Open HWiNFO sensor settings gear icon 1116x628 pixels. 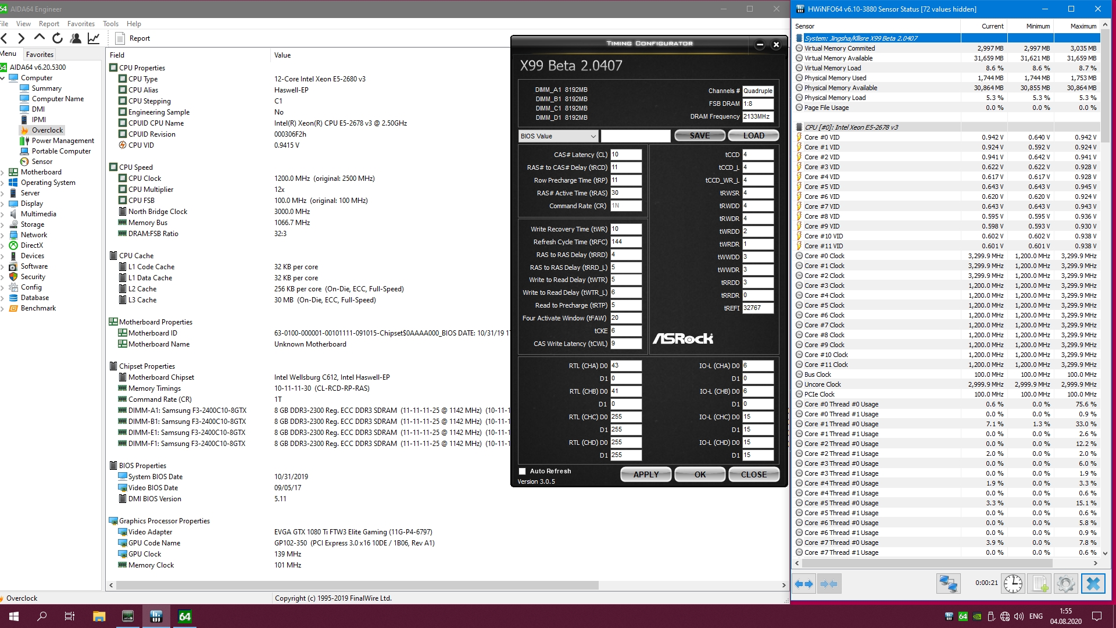[1066, 584]
